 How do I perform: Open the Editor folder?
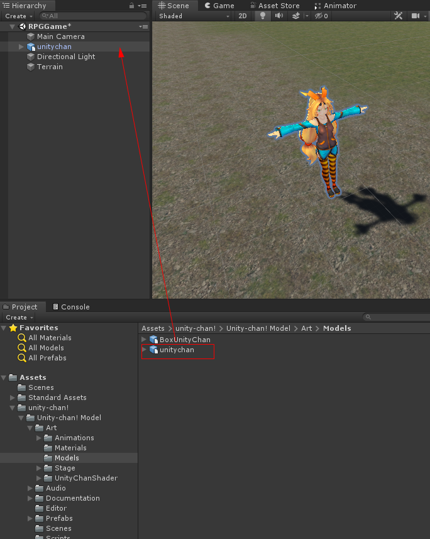[x=56, y=508]
